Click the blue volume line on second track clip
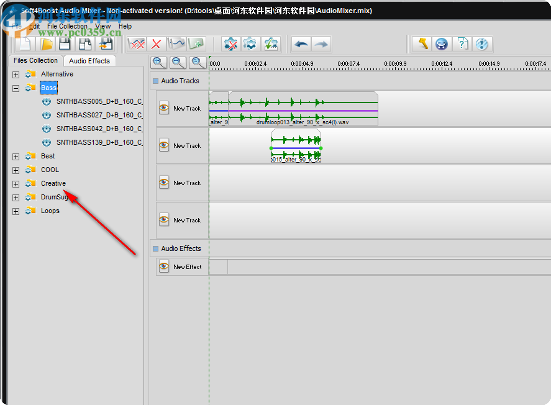 [296, 148]
